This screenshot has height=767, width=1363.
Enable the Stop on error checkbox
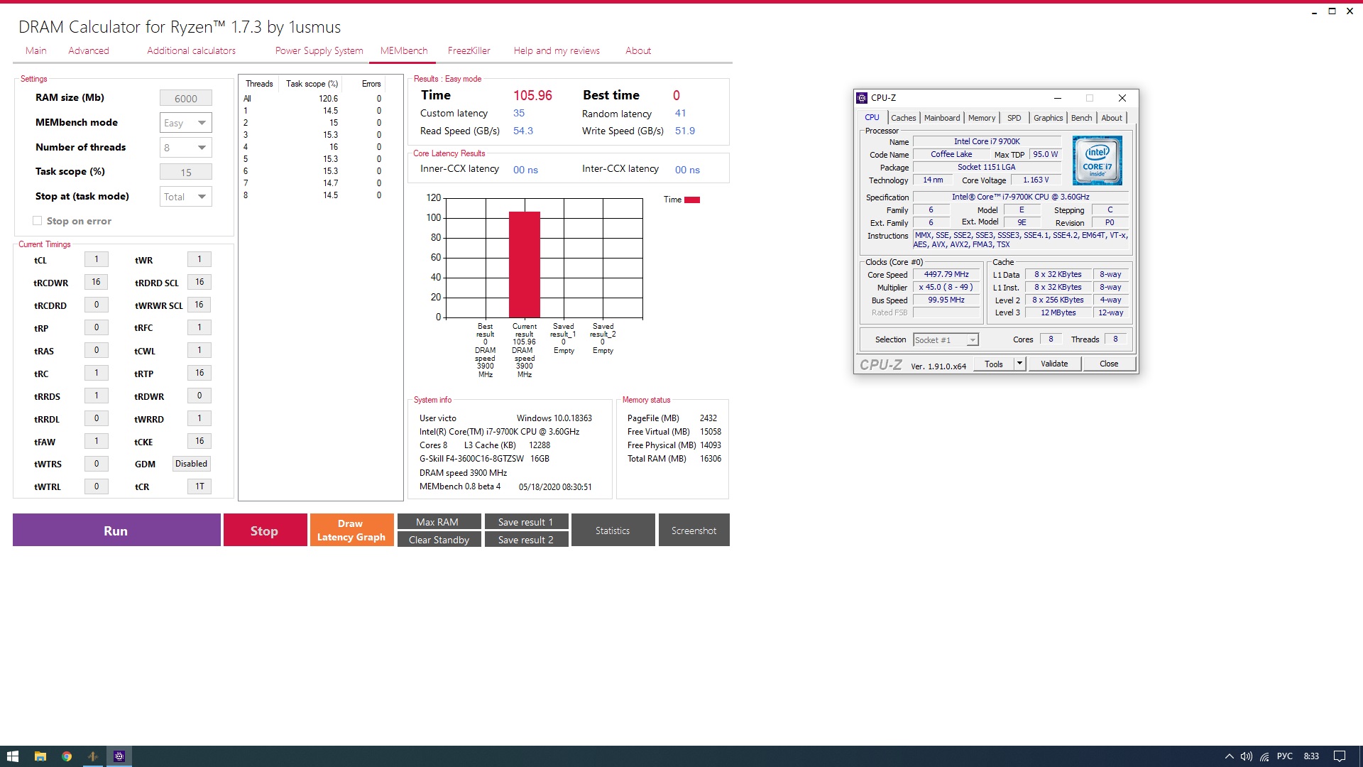38,221
